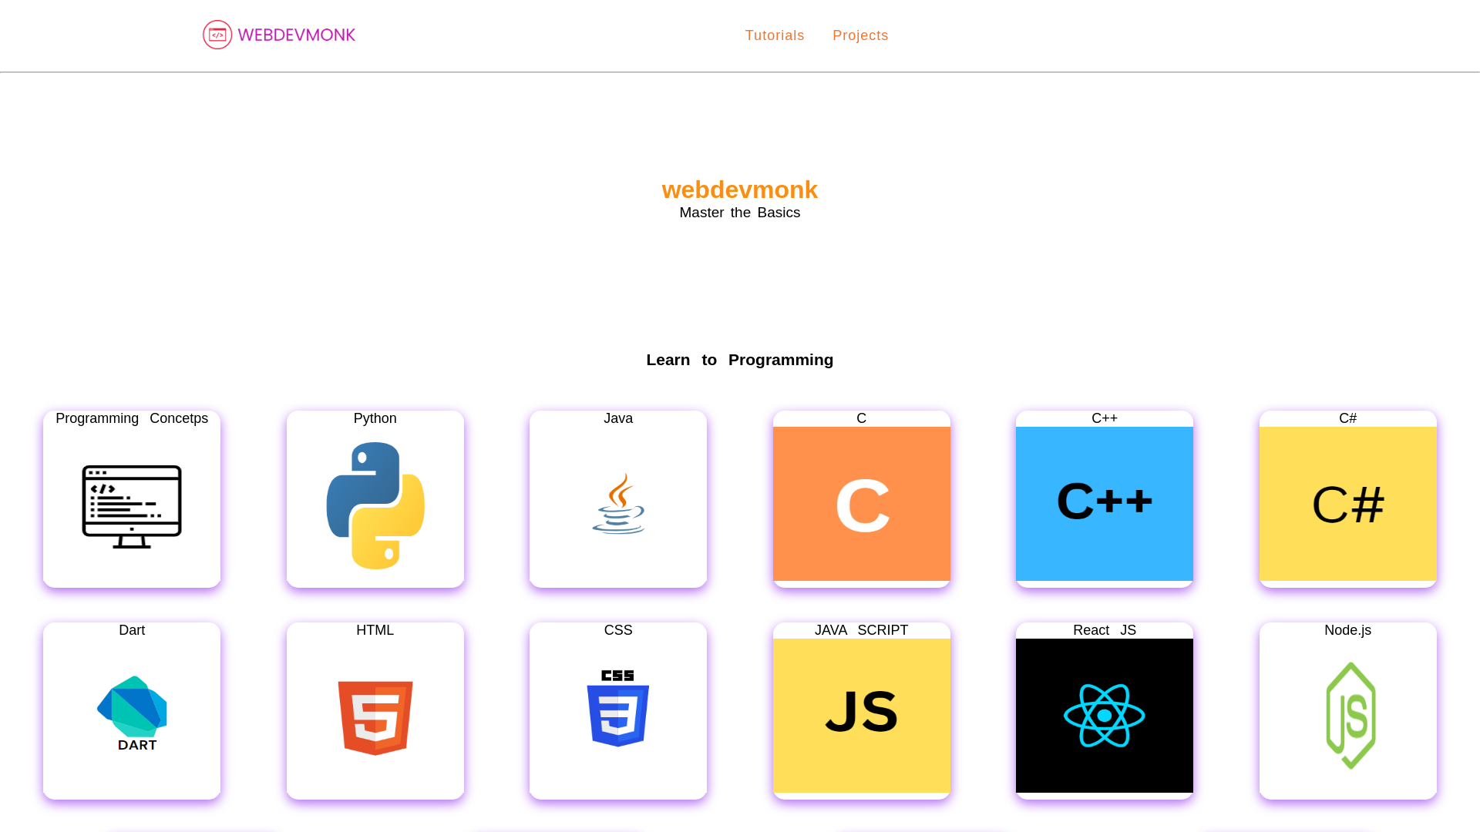Click the WEBDEVMONK logo in the header
Screen dimensions: 1480x832
tap(279, 35)
